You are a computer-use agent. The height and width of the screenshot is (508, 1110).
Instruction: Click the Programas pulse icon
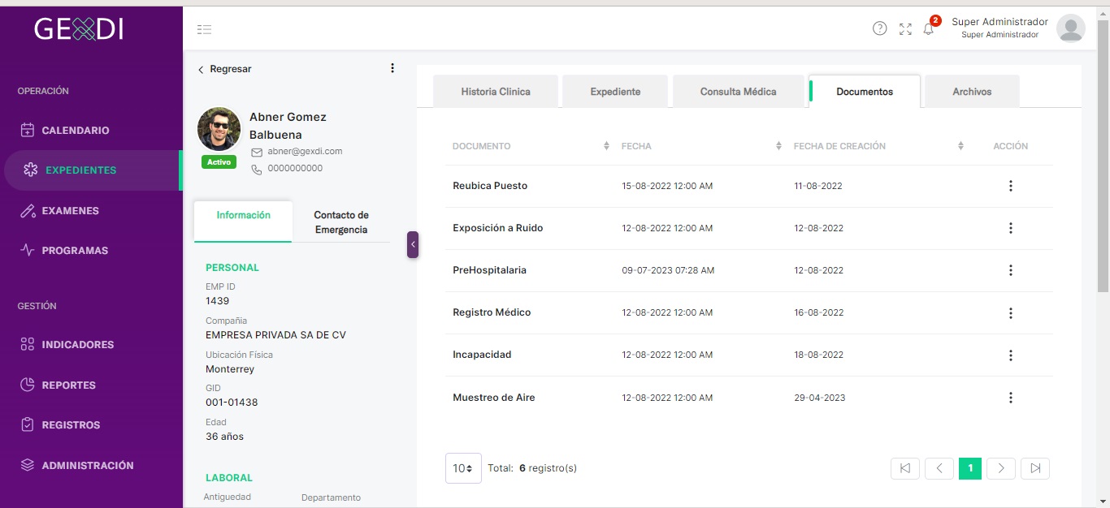tap(28, 251)
